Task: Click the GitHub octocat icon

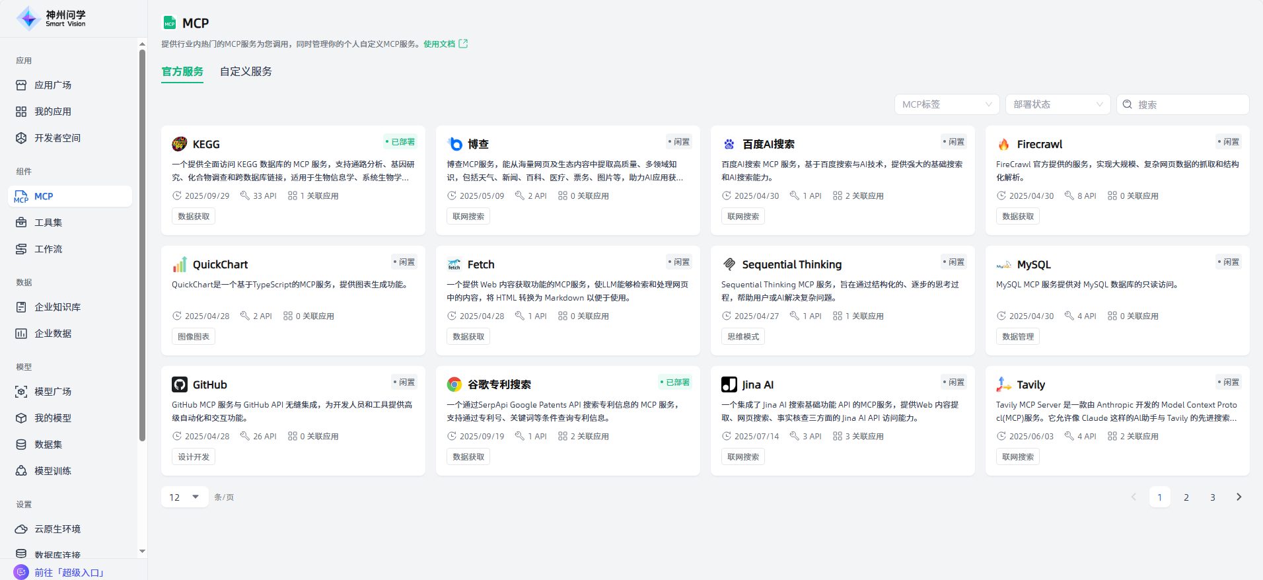Action: click(179, 384)
